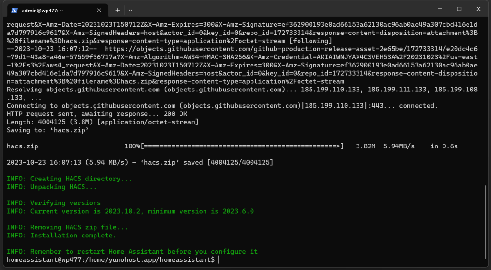Click the PowerShell icon in the tab
491x270 pixels.
(14, 10)
